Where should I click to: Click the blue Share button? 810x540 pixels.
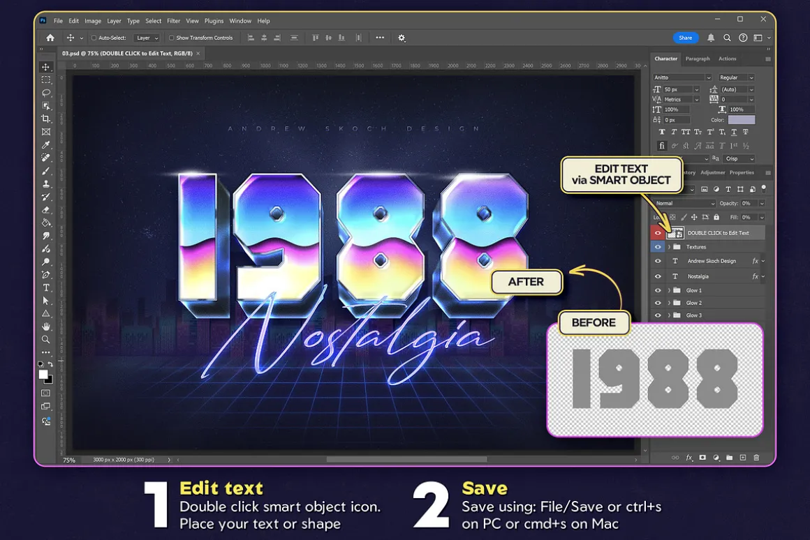[x=686, y=38]
